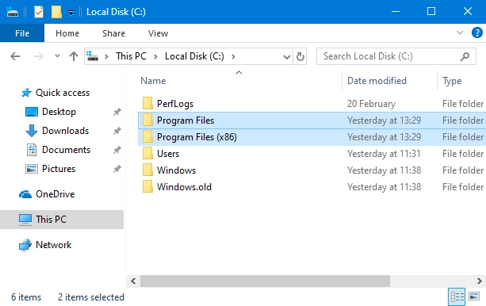The height and width of the screenshot is (306, 486).
Task: Open the Help question mark icon
Action: click(477, 33)
